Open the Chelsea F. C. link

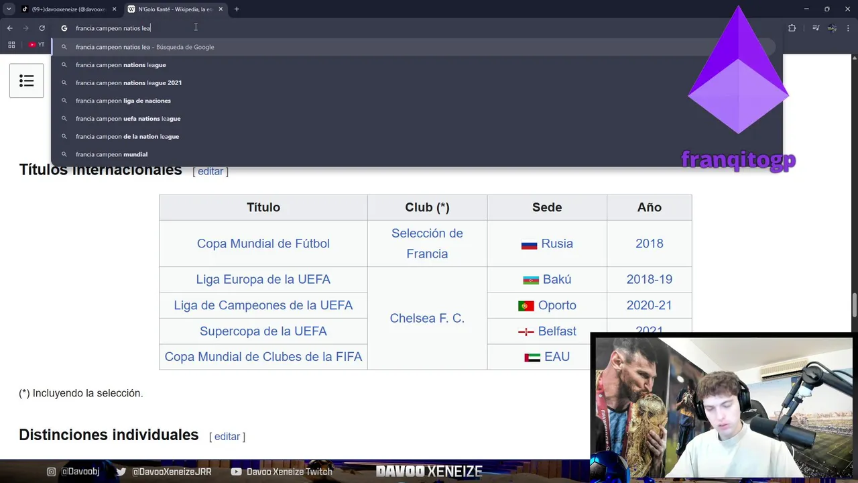(427, 319)
